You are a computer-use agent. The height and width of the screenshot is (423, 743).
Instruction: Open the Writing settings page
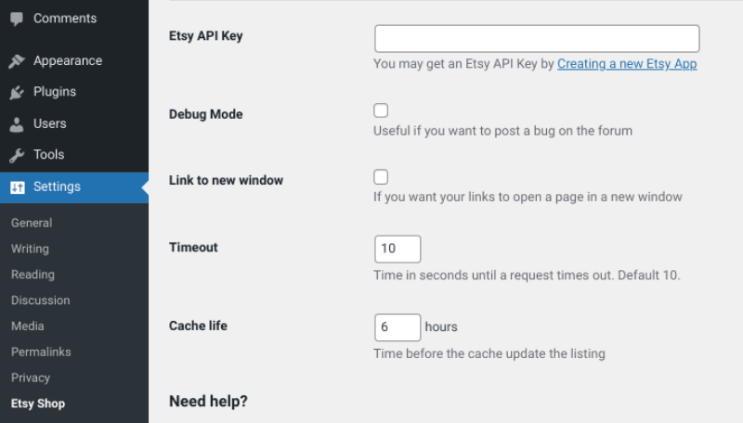pyautogui.click(x=30, y=249)
